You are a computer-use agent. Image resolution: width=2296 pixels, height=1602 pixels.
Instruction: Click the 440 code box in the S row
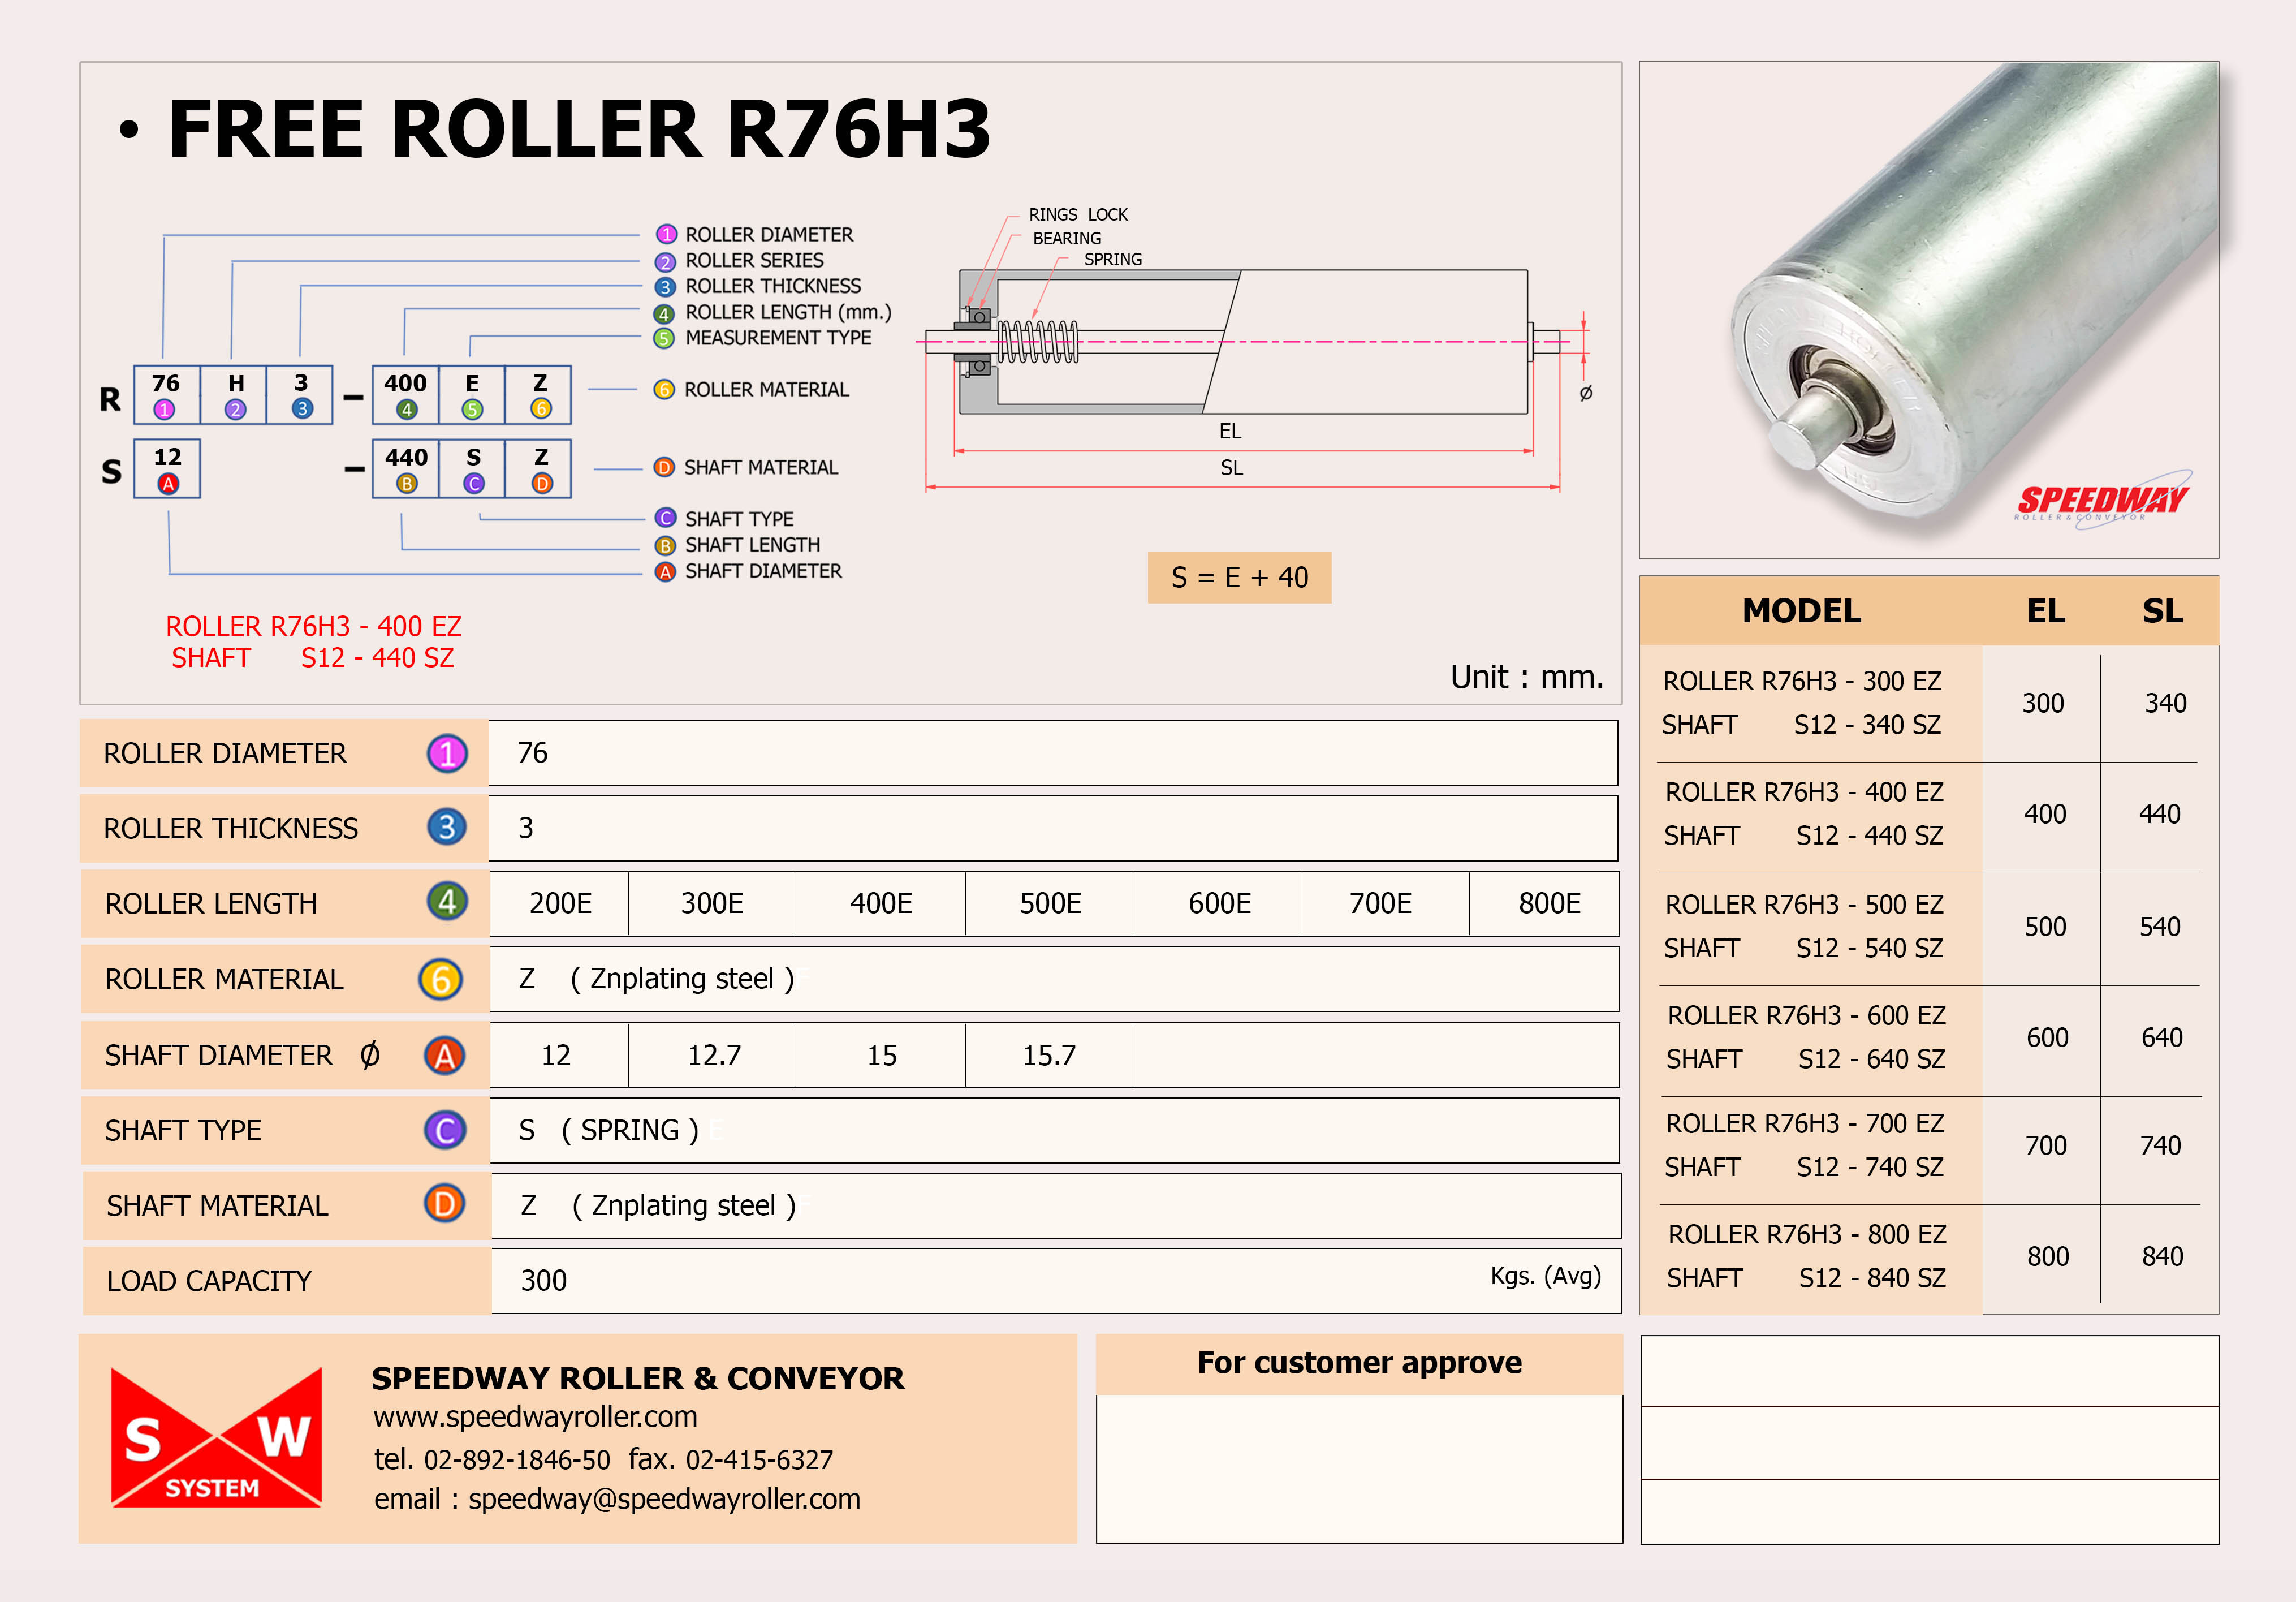[x=406, y=469]
